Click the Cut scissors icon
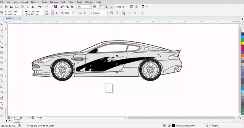 tap(23, 7)
